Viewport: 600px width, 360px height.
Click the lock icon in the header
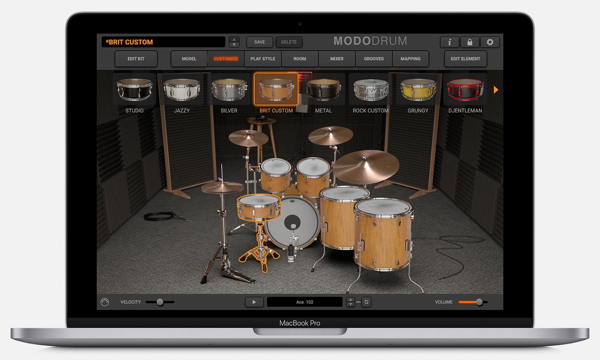[x=470, y=42]
